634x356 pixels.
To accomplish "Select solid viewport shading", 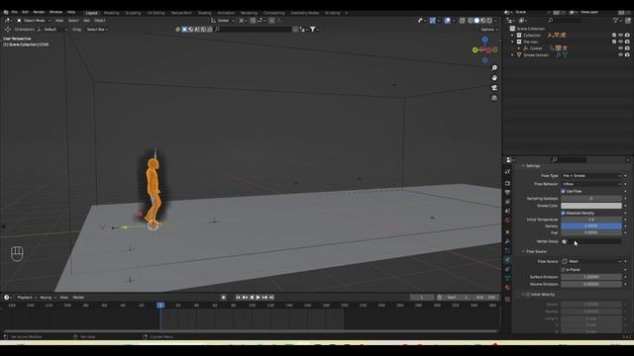I will [x=476, y=20].
